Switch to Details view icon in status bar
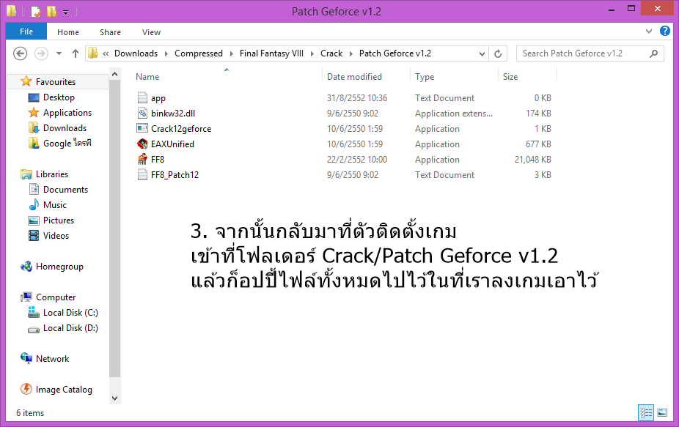This screenshot has width=679, height=427. point(646,412)
